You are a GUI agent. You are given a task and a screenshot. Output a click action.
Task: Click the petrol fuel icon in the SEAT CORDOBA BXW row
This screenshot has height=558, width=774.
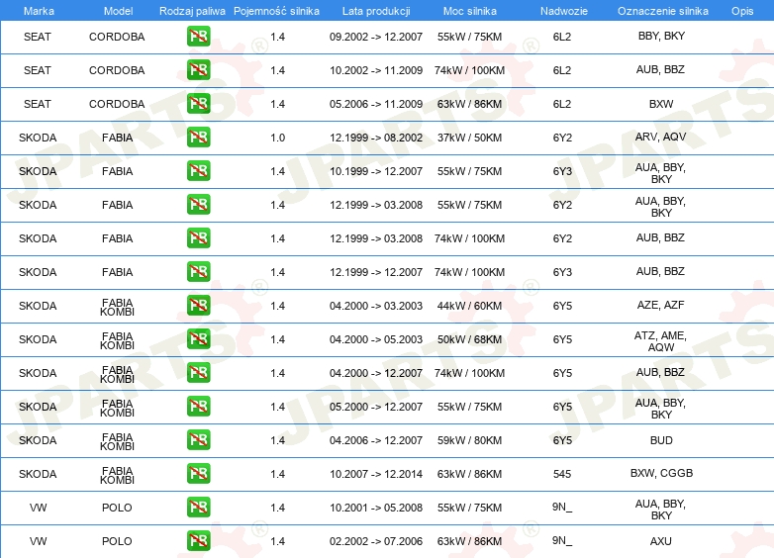tap(198, 104)
